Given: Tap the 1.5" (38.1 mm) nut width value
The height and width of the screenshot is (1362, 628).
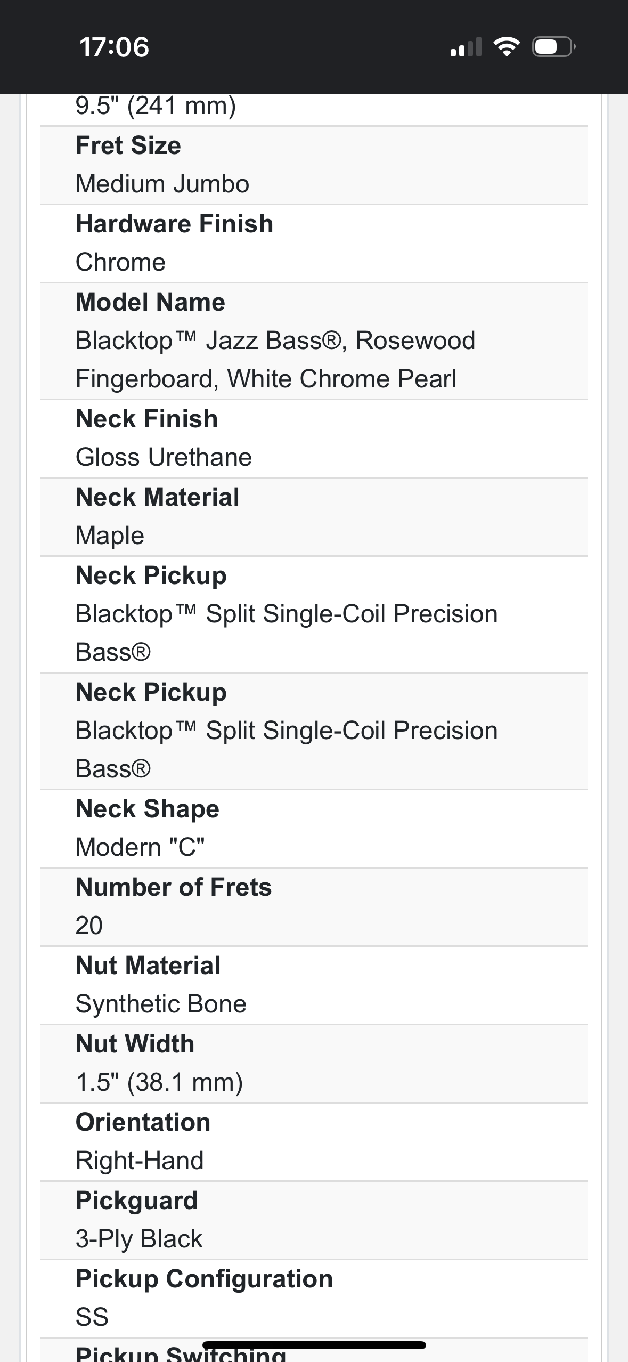Looking at the screenshot, I should (159, 1082).
